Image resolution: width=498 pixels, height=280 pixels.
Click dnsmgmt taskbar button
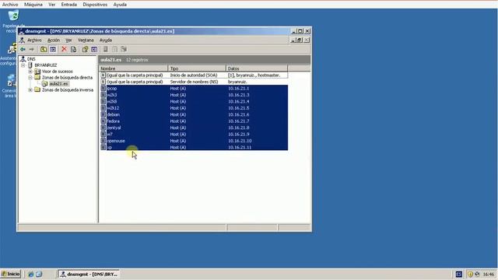pyautogui.click(x=89, y=275)
